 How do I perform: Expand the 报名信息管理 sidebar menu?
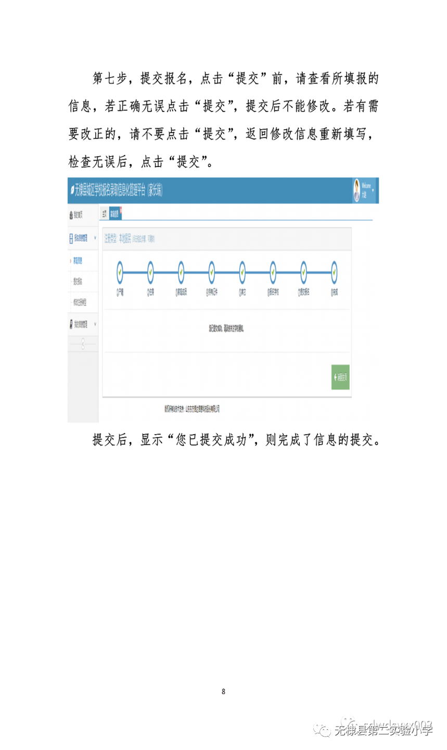[83, 238]
